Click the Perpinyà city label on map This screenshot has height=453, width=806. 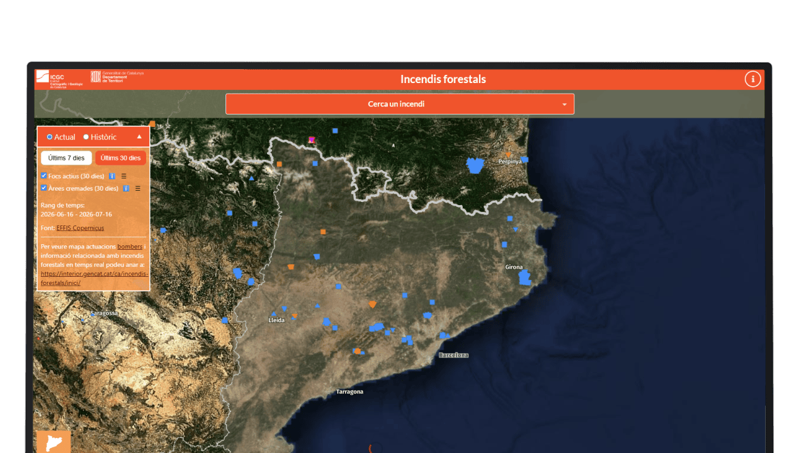click(x=510, y=162)
